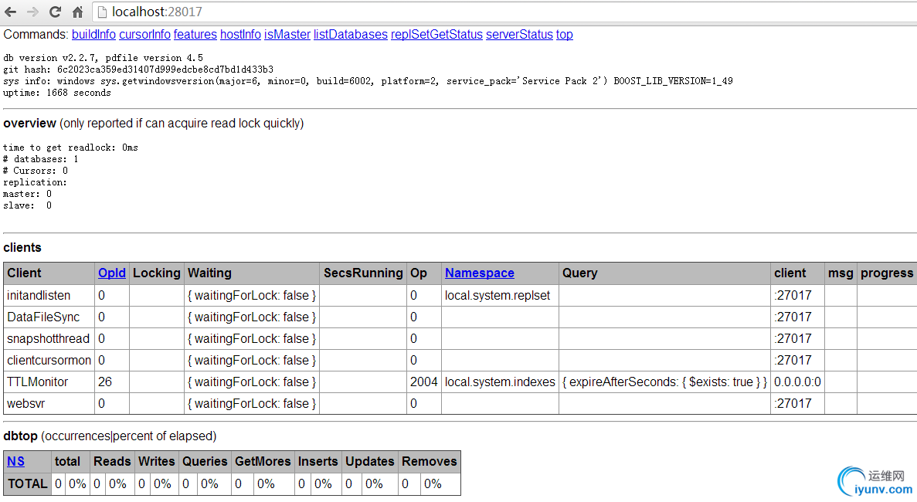Reload the page with the refresh icon
917x502 pixels.
[55, 12]
